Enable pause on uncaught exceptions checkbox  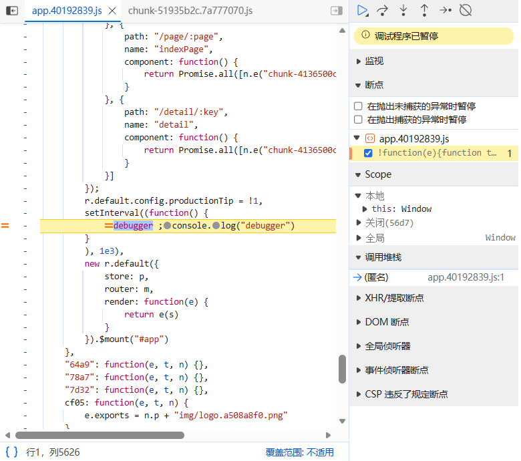click(x=358, y=106)
